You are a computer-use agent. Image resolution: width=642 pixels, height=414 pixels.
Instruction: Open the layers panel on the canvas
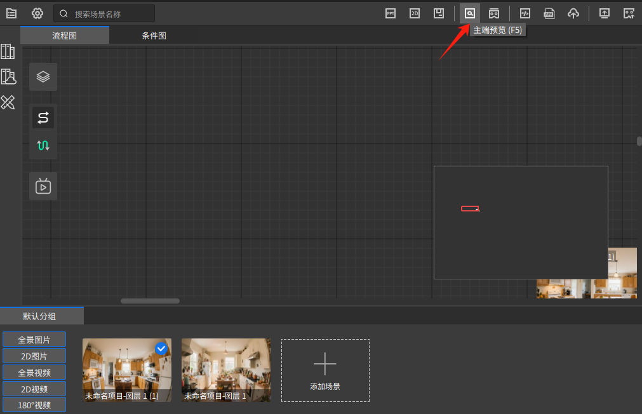pyautogui.click(x=43, y=76)
